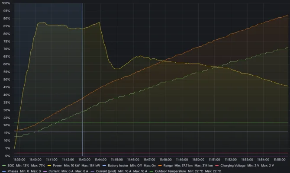The width and height of the screenshot is (290, 173).
Task: Open the red Charging Voltage color swatch
Action: [217, 166]
